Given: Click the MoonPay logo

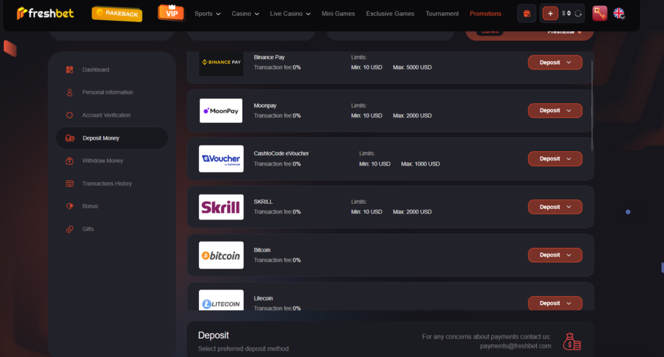Looking at the screenshot, I should [221, 110].
